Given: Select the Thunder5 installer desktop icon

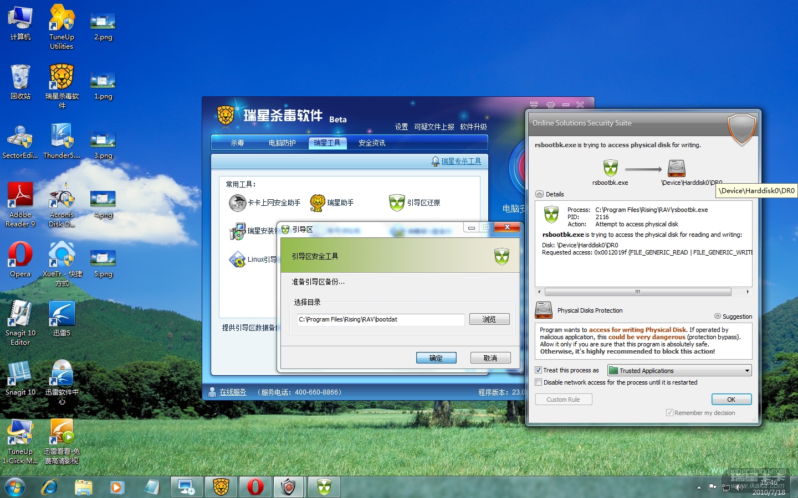Looking at the screenshot, I should tap(62, 141).
